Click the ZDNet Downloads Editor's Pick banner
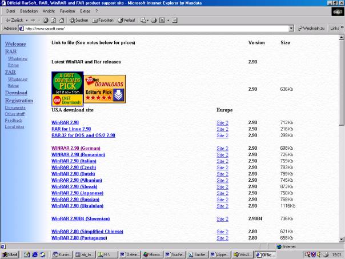This screenshot has width=345, height=259. pyautogui.click(x=105, y=89)
